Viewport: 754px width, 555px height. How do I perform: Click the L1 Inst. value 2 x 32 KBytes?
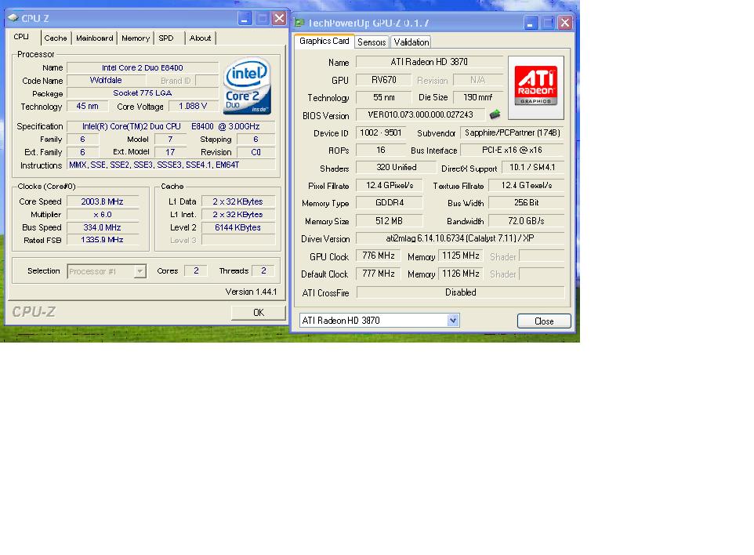238,215
